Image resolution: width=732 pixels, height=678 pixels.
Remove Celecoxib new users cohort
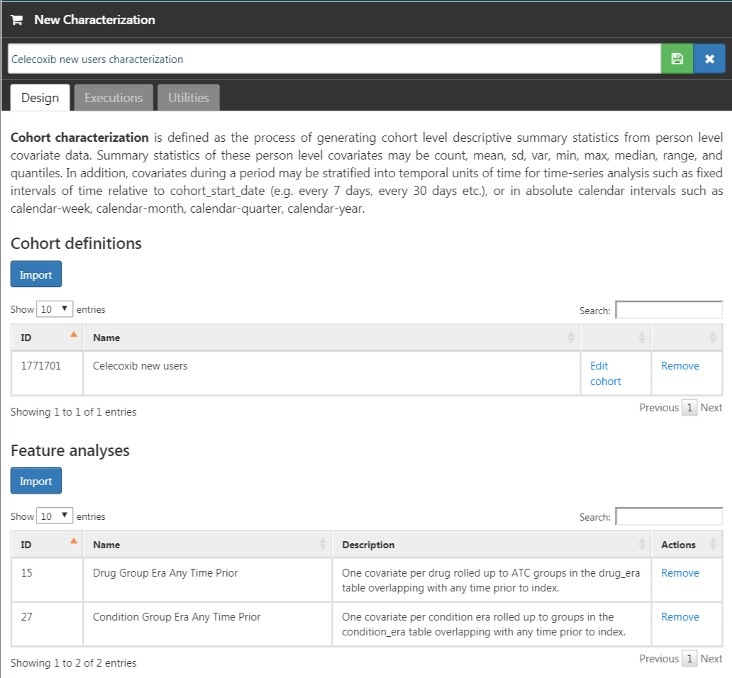pyautogui.click(x=680, y=366)
